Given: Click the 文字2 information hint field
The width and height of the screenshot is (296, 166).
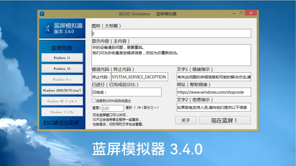Looking at the screenshot, I should click(214, 107).
